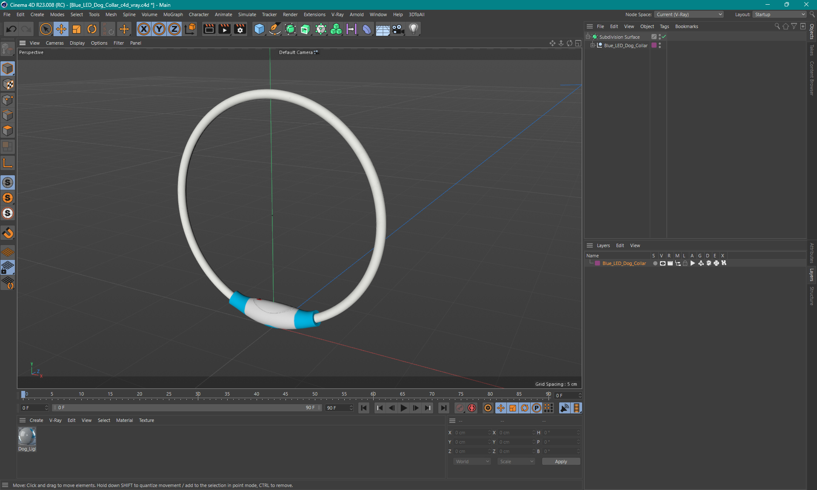Toggle X axis lock
Viewport: 817px width, 490px height.
tap(144, 29)
